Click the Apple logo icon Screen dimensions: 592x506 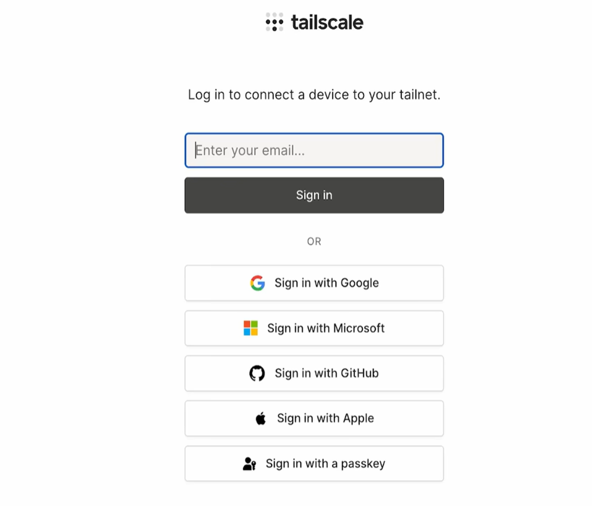point(260,419)
